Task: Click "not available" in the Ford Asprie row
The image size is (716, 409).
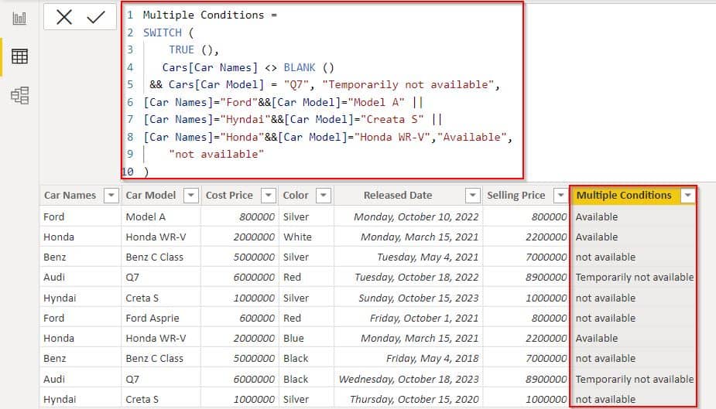Action: tap(605, 319)
